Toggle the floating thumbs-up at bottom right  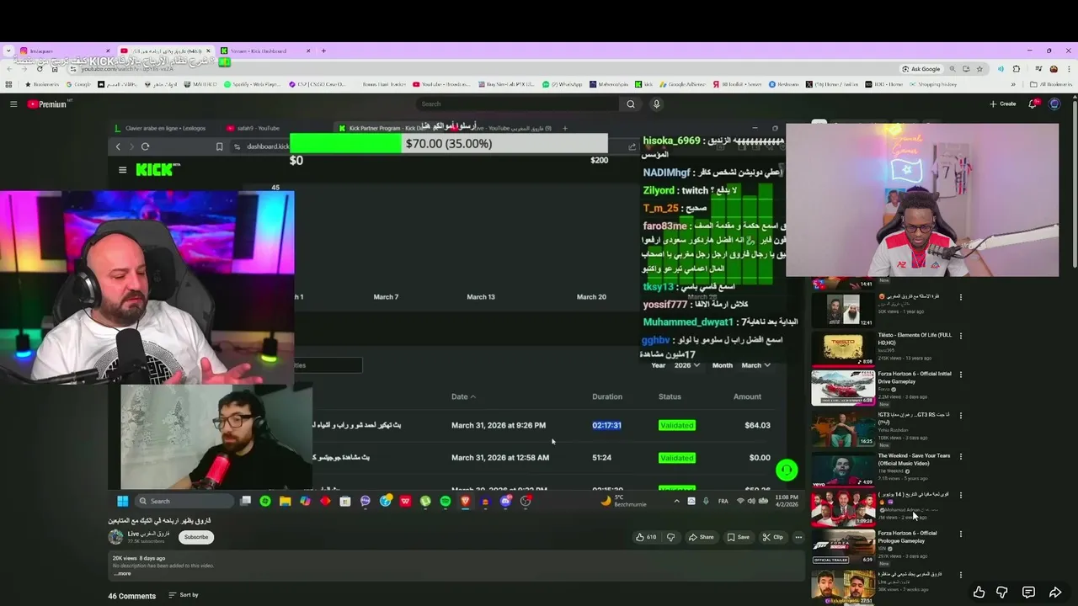pos(979,593)
